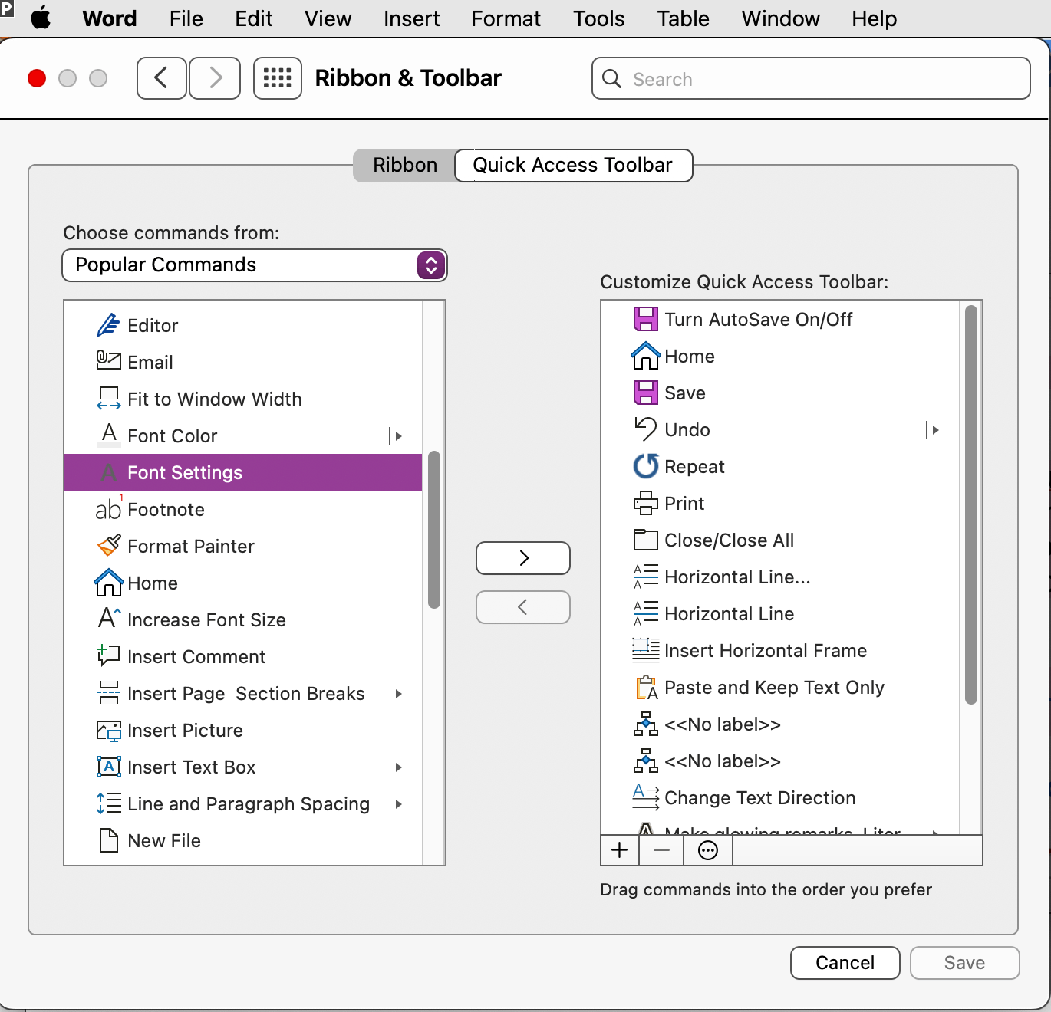The width and height of the screenshot is (1051, 1012).
Task: Click the Email envelope icon
Action: point(108,360)
